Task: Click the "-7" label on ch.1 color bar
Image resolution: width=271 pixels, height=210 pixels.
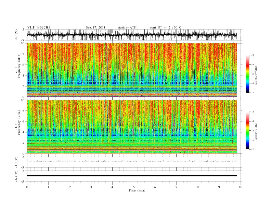Action: pyautogui.click(x=252, y=93)
